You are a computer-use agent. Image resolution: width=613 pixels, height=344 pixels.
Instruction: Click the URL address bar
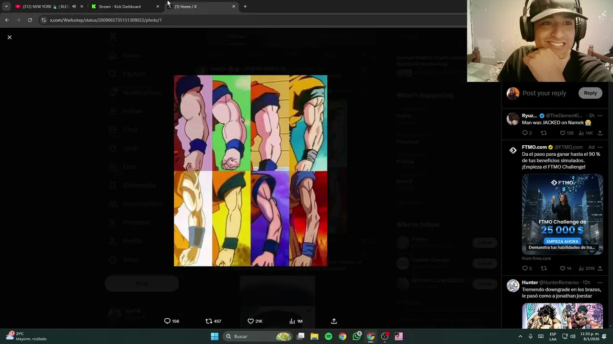(254, 20)
